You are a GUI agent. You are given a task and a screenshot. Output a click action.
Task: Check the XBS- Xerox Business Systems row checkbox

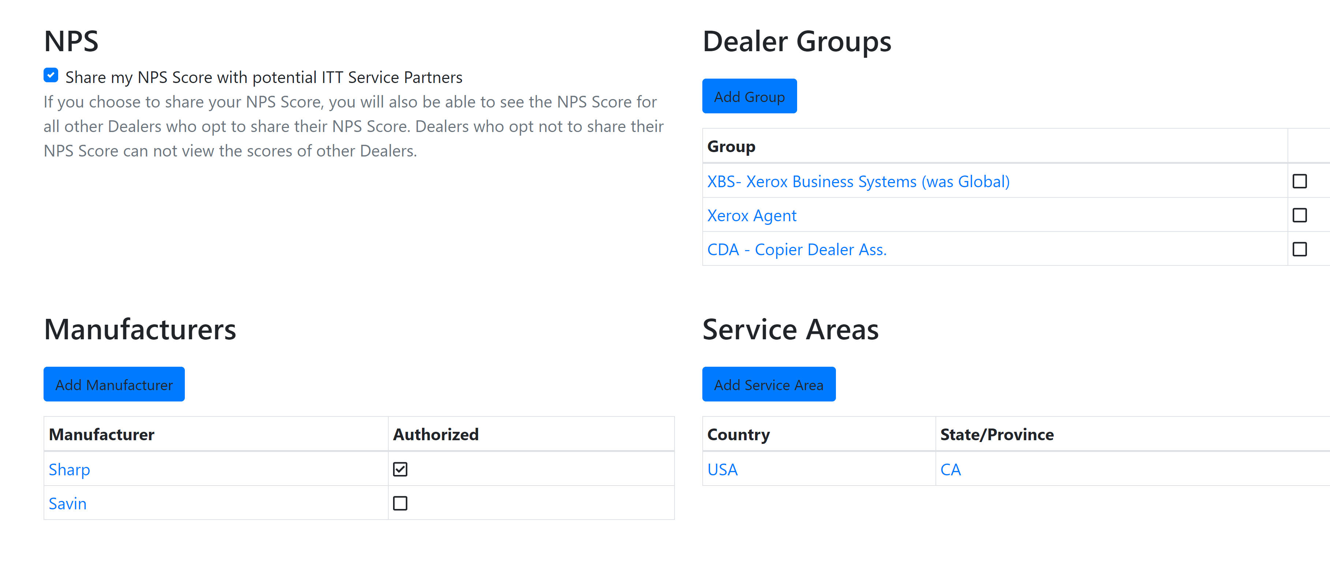(x=1299, y=182)
